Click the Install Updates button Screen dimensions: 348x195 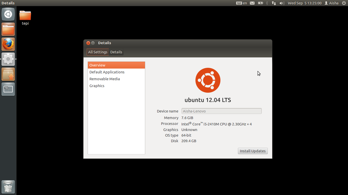[x=253, y=151]
